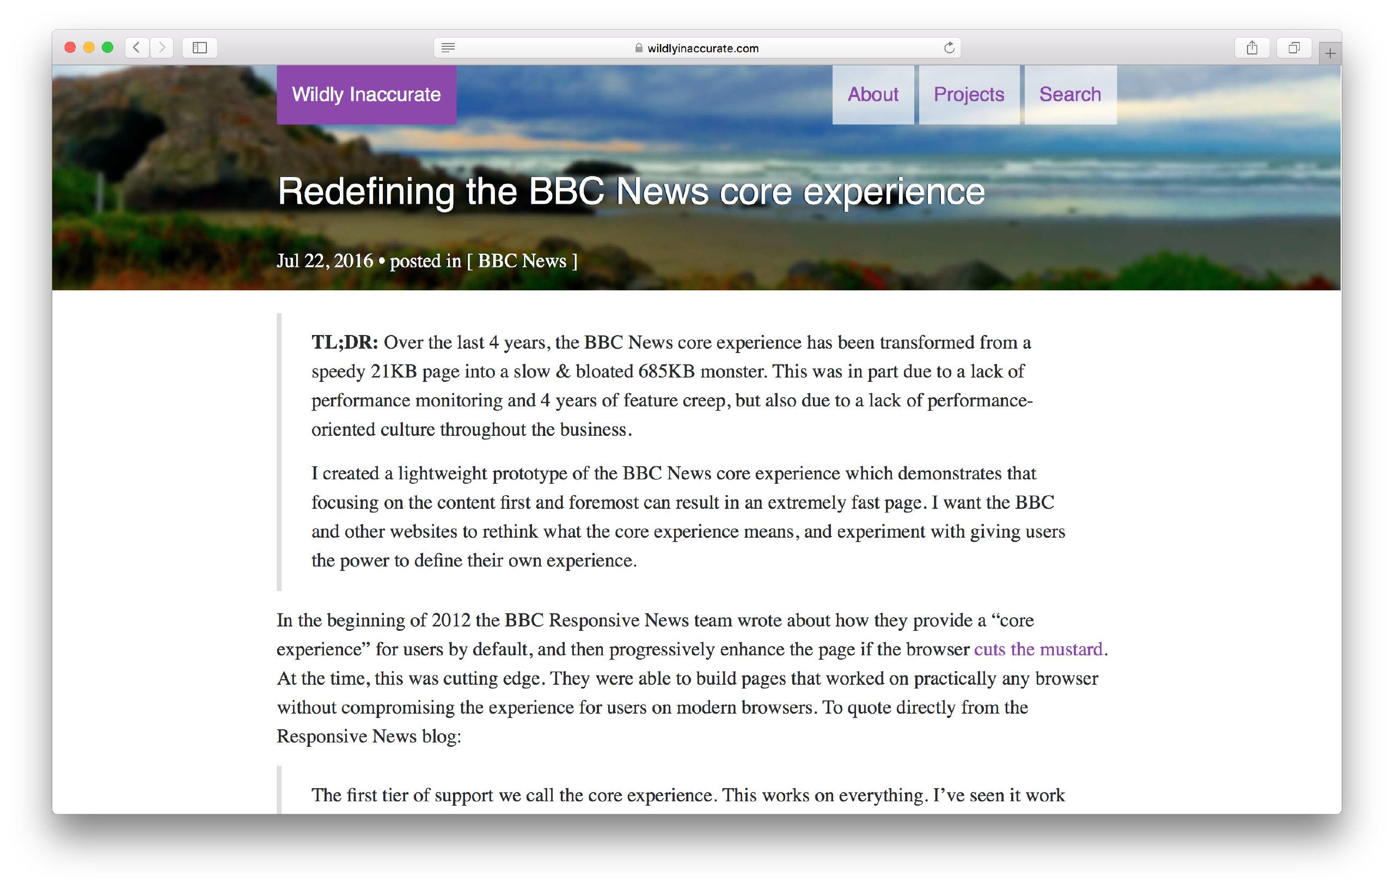The width and height of the screenshot is (1394, 889).
Task: Click the line "Responsive News blog:"
Action: [369, 736]
